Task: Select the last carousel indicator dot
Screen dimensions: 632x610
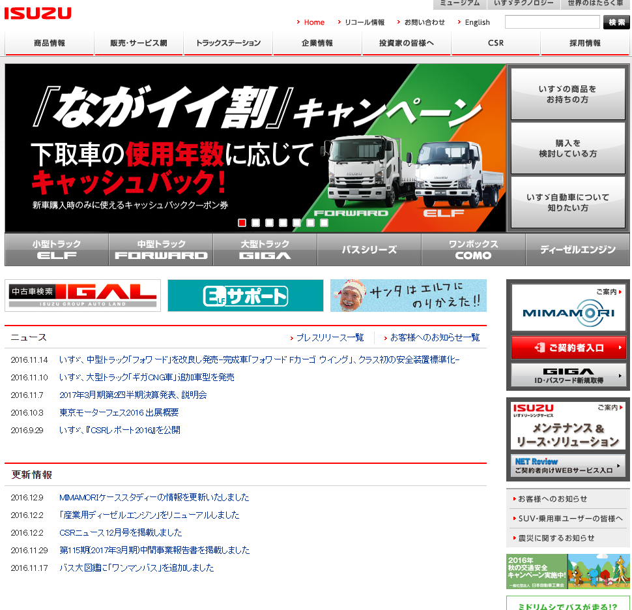Action: click(x=324, y=222)
